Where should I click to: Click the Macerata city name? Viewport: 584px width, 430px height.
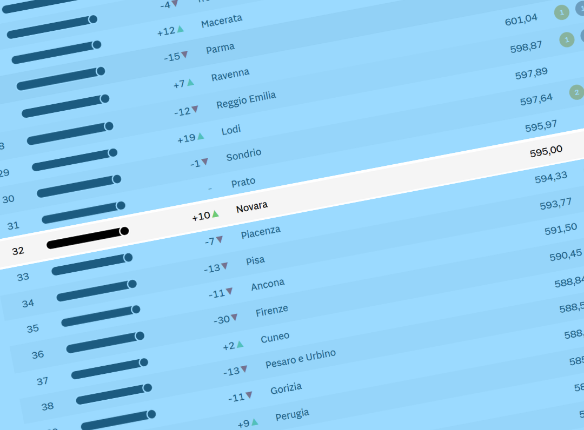coord(222,22)
